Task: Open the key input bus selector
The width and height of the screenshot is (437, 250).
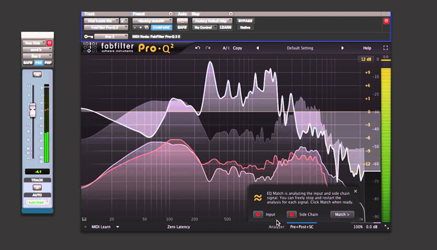Action: [x=111, y=37]
